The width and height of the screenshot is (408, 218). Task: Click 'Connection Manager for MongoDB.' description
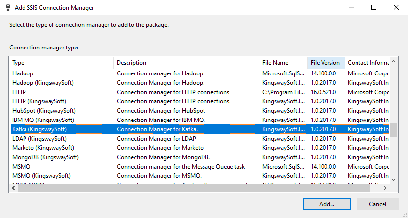click(x=163, y=157)
